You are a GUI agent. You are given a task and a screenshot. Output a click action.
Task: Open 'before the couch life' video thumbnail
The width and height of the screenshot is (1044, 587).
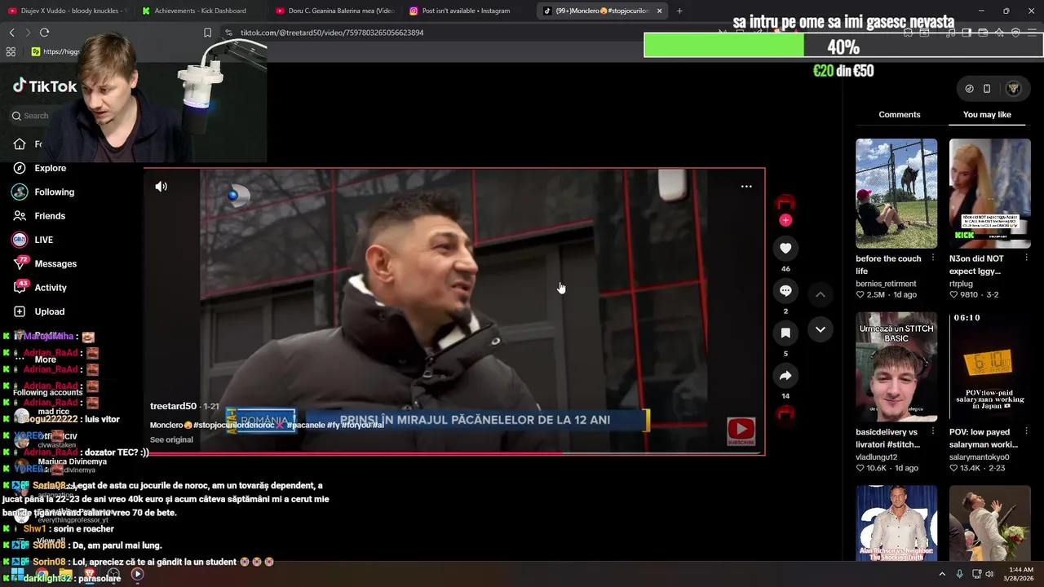896,193
